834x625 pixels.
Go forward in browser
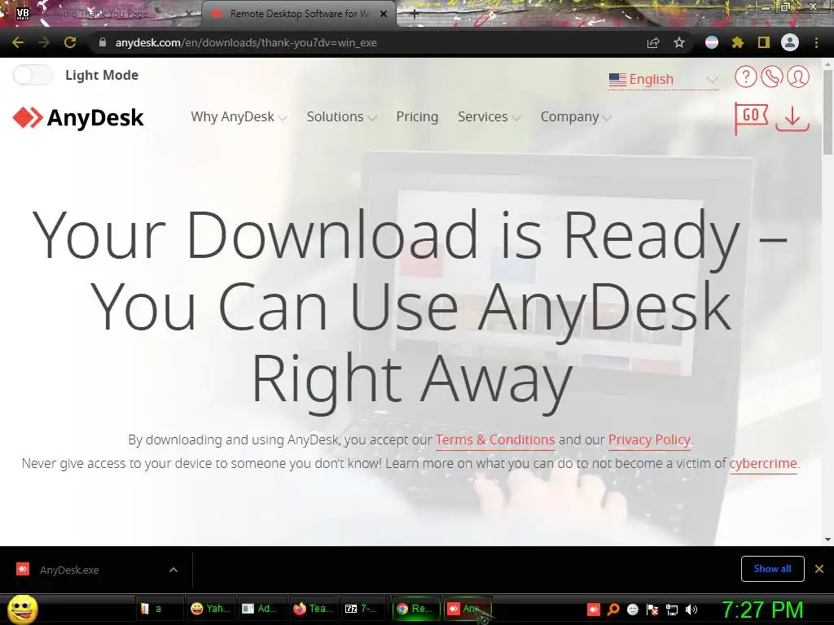pyautogui.click(x=44, y=42)
